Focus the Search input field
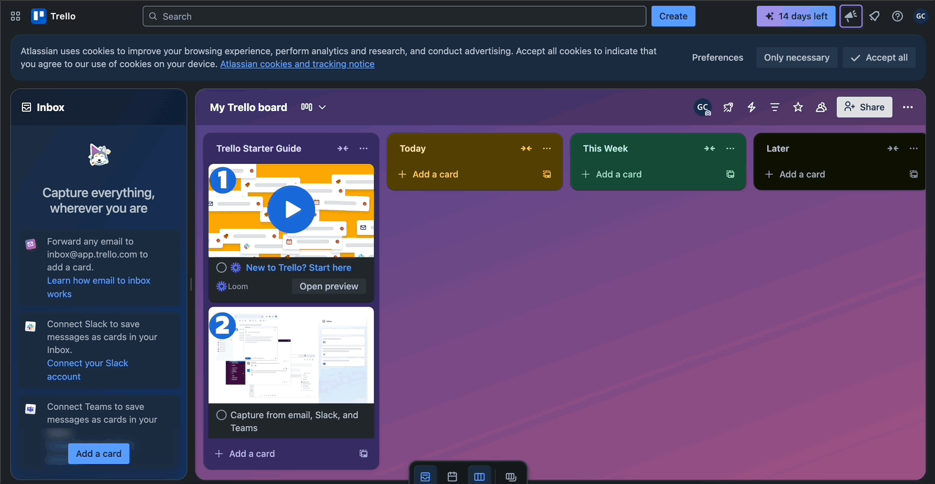 coord(395,16)
